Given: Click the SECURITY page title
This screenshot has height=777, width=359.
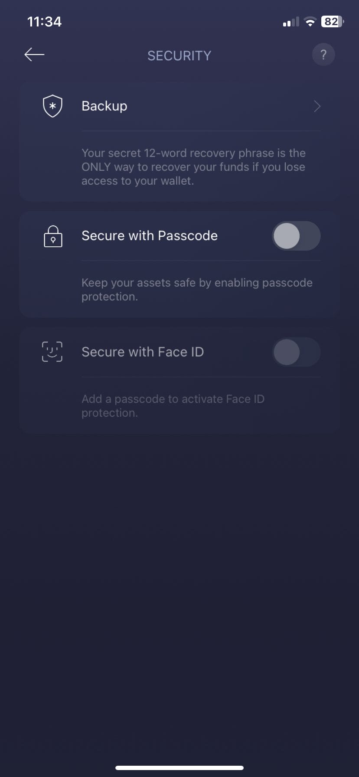Looking at the screenshot, I should click(x=179, y=55).
